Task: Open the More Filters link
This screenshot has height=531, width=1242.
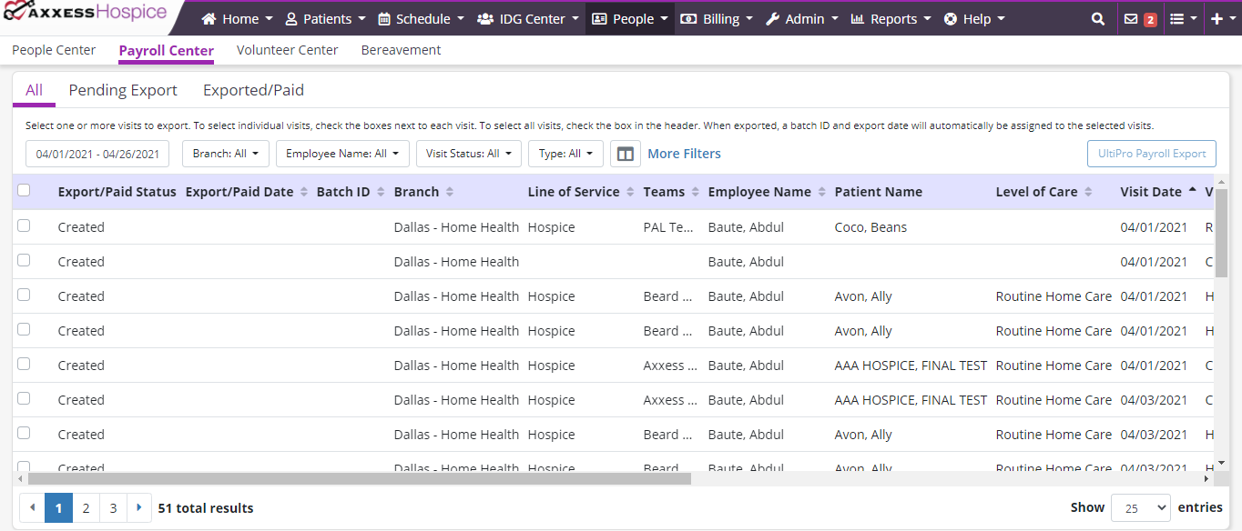Action: point(684,154)
